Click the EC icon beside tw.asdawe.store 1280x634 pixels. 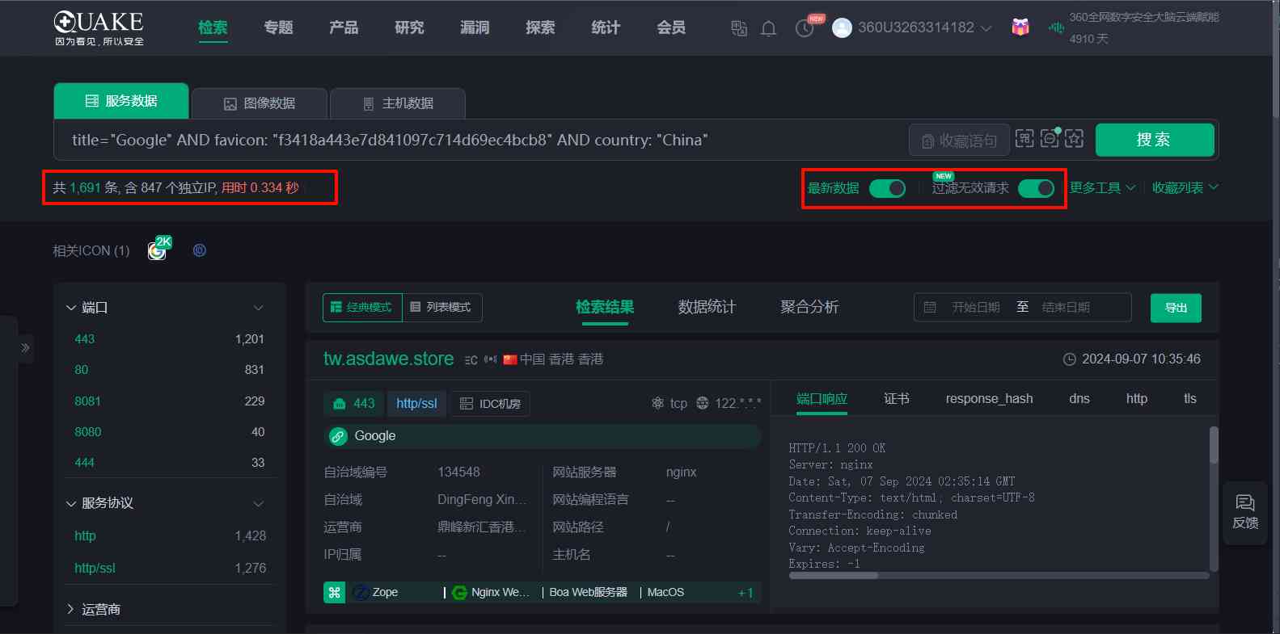[471, 360]
